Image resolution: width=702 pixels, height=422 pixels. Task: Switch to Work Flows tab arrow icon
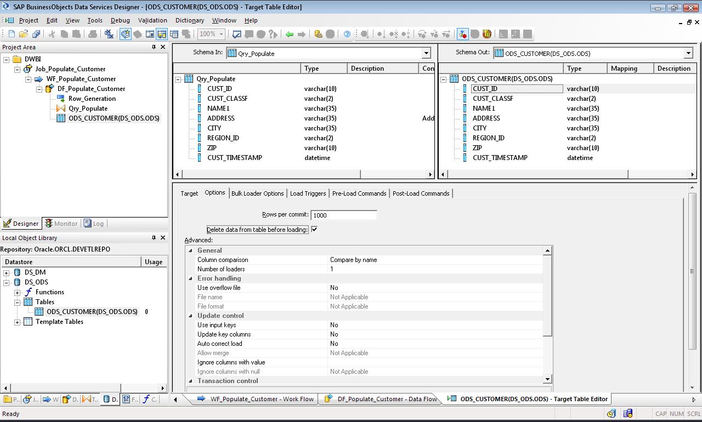point(50,400)
